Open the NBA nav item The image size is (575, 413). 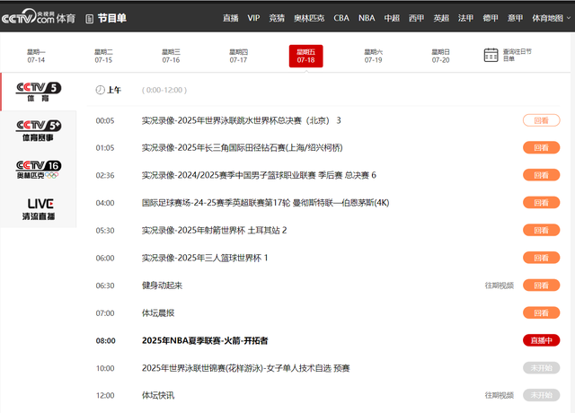tap(367, 18)
